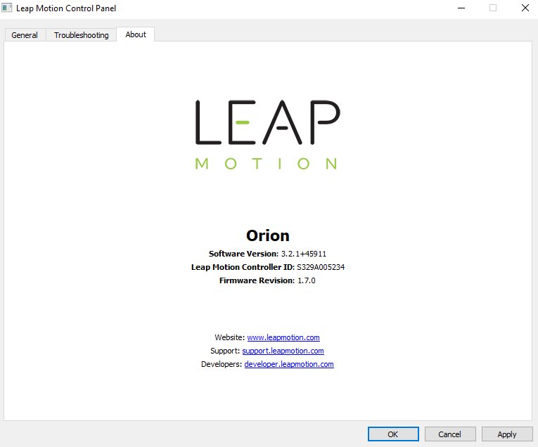Click the Developers: label text
This screenshot has width=538, height=447.
pos(222,364)
